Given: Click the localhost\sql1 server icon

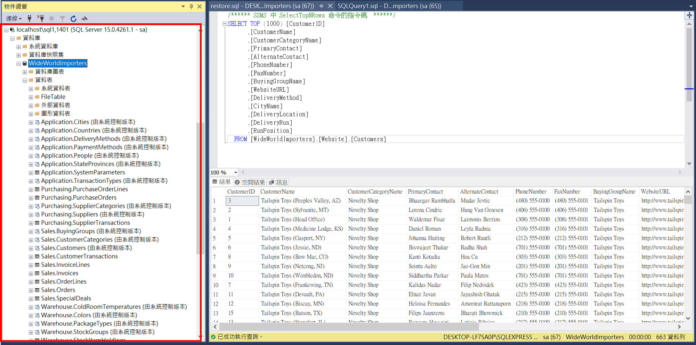Looking at the screenshot, I should [12, 30].
